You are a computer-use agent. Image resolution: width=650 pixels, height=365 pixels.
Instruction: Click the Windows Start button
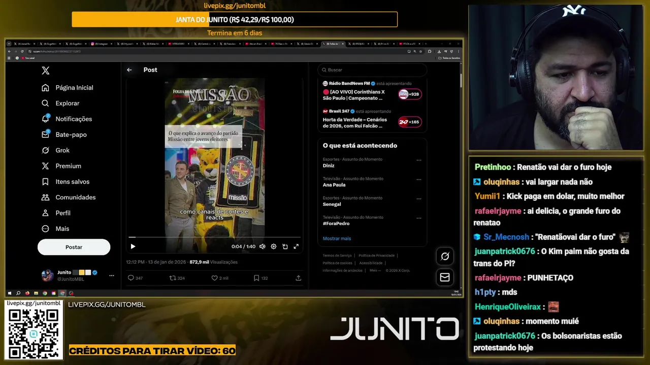(x=10, y=293)
